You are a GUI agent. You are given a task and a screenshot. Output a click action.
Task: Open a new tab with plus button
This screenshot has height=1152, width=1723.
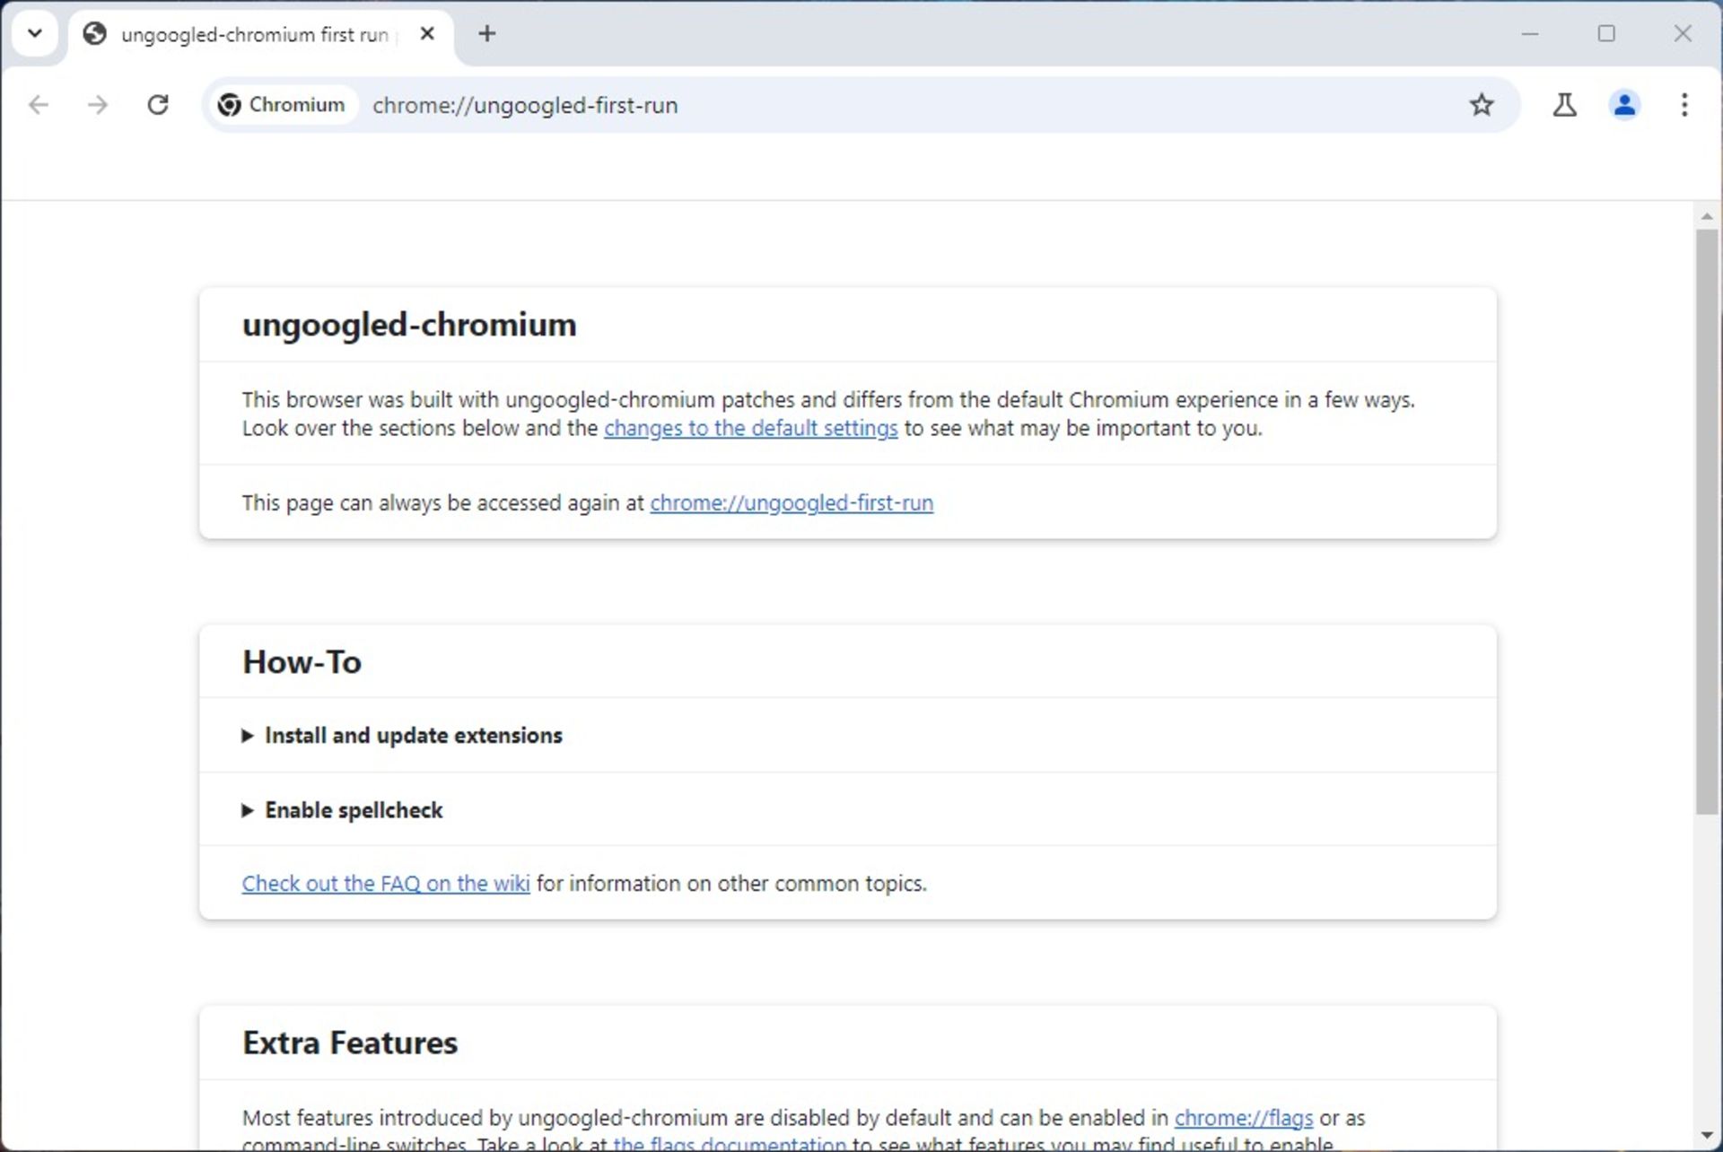487,34
